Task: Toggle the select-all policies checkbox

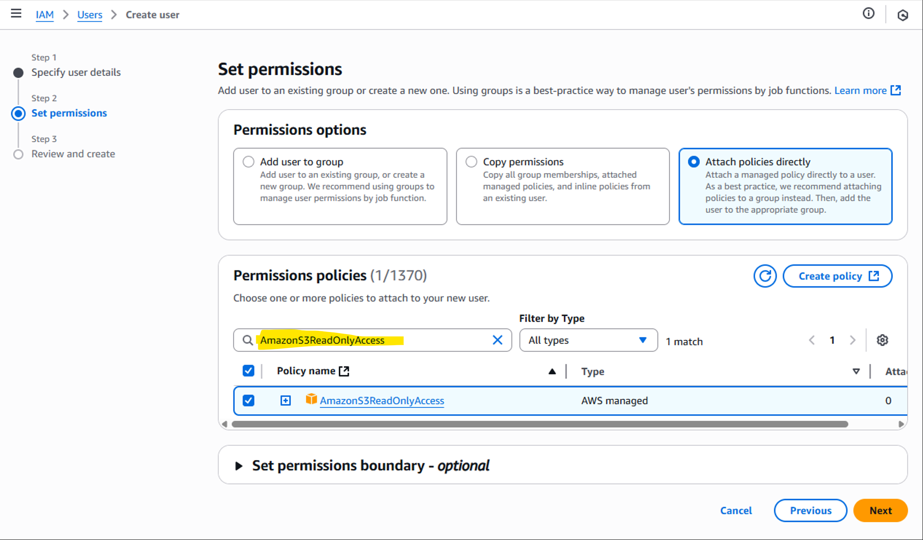Action: 248,371
